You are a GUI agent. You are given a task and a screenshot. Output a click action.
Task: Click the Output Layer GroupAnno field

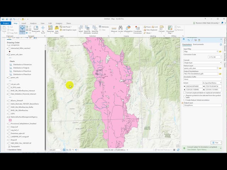(203, 105)
